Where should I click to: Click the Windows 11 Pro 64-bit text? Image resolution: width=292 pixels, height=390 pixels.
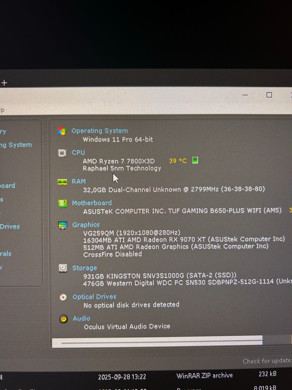coord(118,140)
